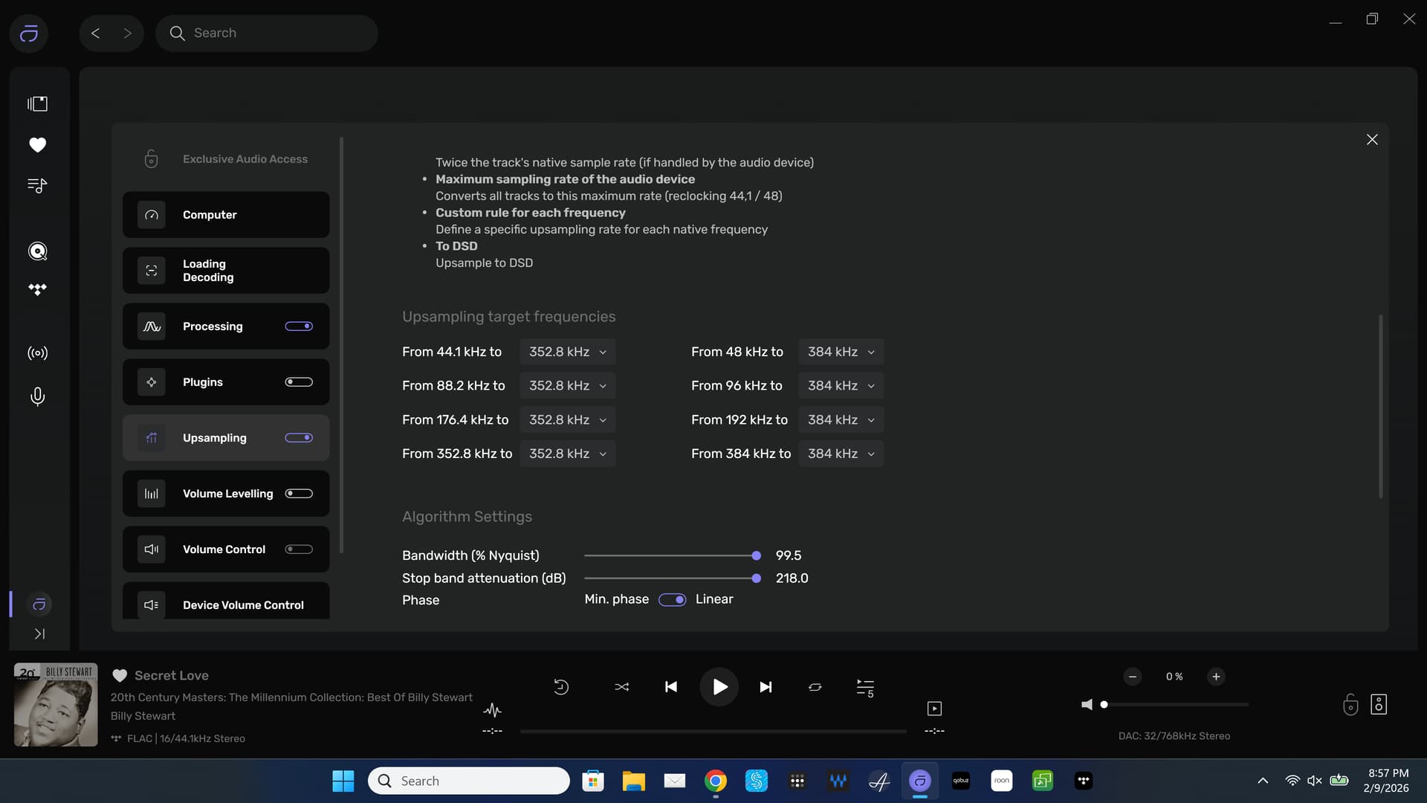Increase volume with the plus button

(1216, 677)
